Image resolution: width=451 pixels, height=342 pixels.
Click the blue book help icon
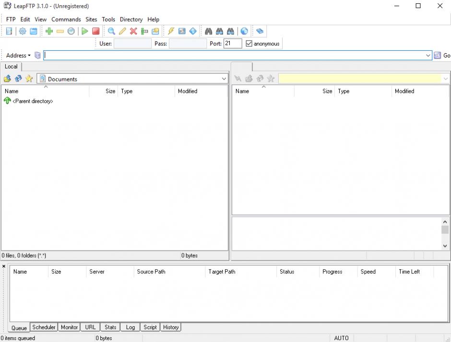click(x=260, y=31)
